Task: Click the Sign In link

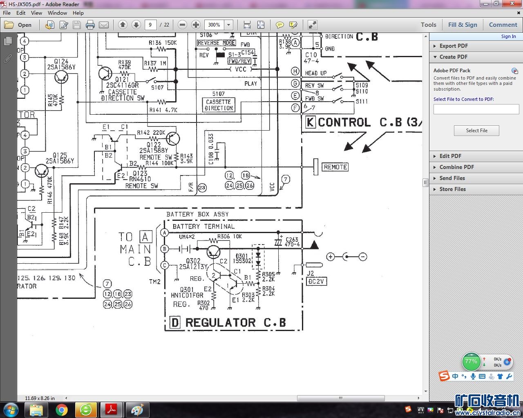Action: 508,36
